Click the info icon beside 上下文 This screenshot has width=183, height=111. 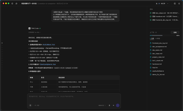(x=156, y=32)
